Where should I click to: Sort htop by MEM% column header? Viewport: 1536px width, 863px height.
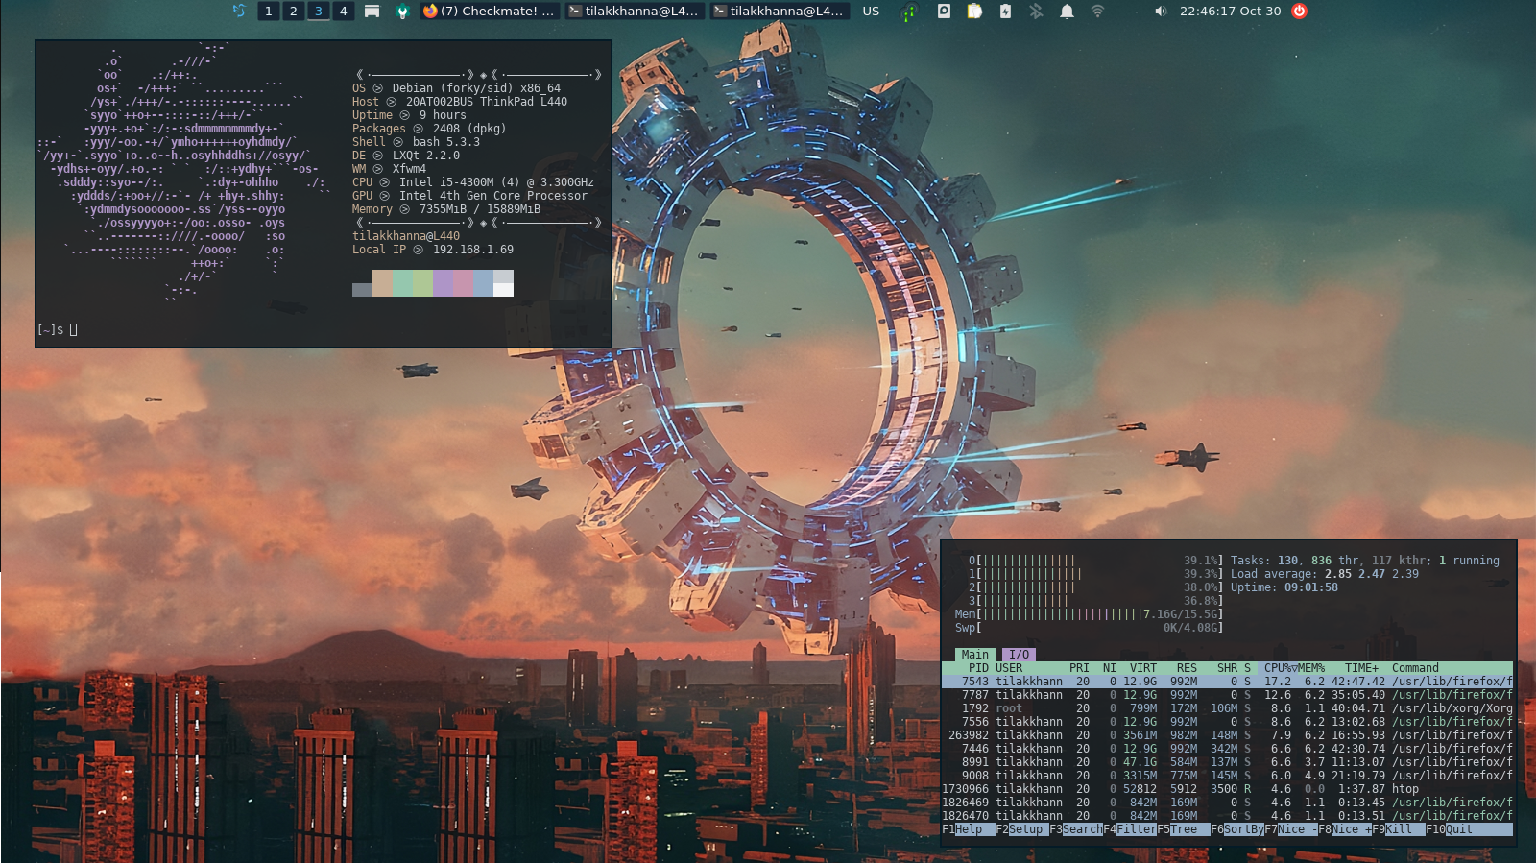pyautogui.click(x=1310, y=668)
